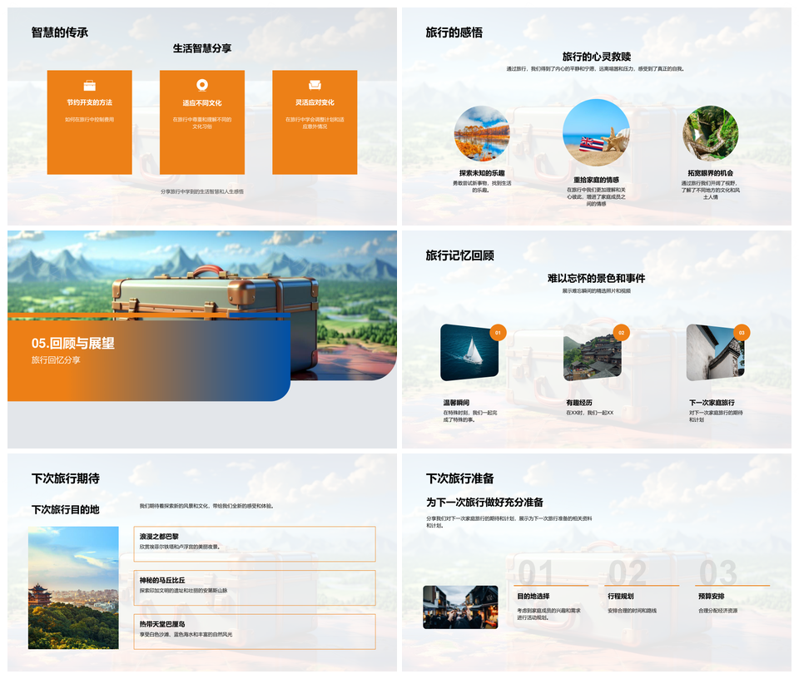Click the large gray 03 number above 预算安排
The width and height of the screenshot is (799, 679).
click(x=717, y=572)
